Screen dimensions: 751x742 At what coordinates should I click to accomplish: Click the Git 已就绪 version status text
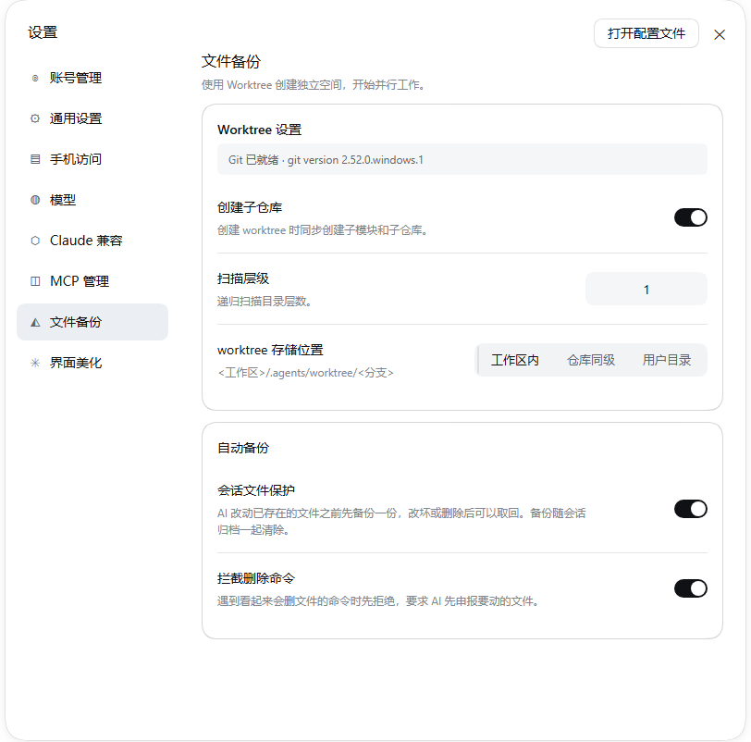[326, 160]
